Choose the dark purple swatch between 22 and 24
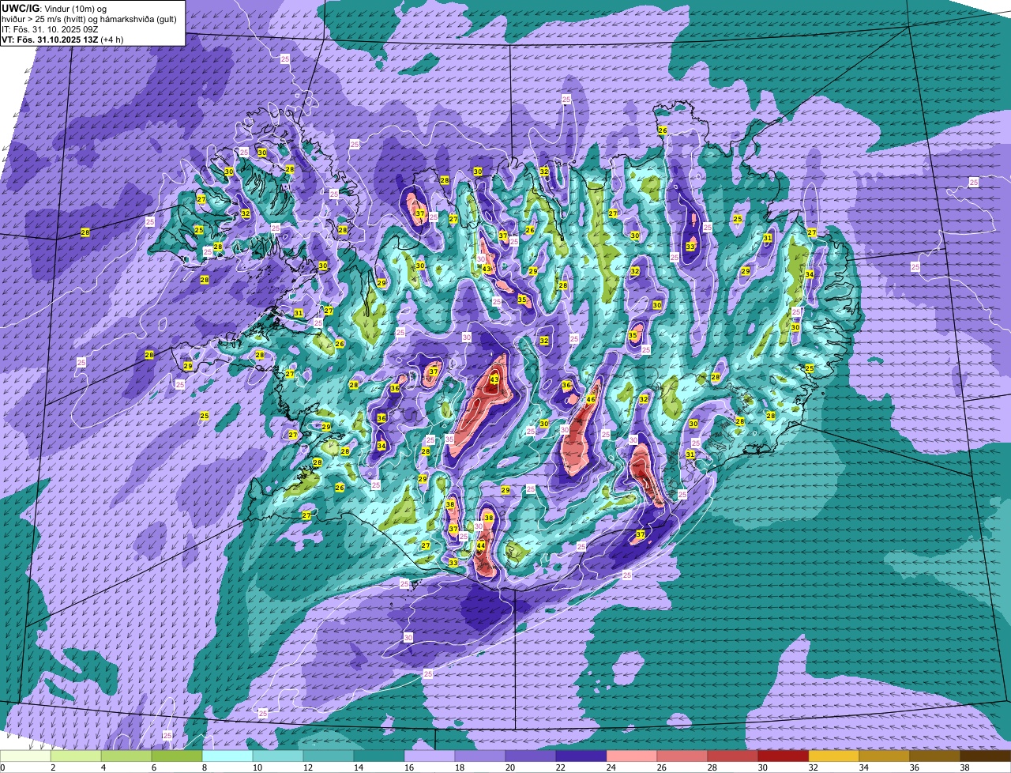This screenshot has height=773, width=1011. pos(581,756)
